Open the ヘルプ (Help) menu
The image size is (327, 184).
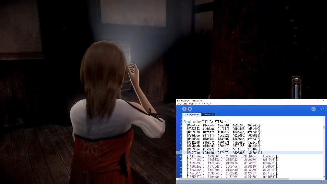(209, 103)
